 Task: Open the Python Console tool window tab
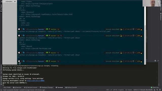pos(71,87)
